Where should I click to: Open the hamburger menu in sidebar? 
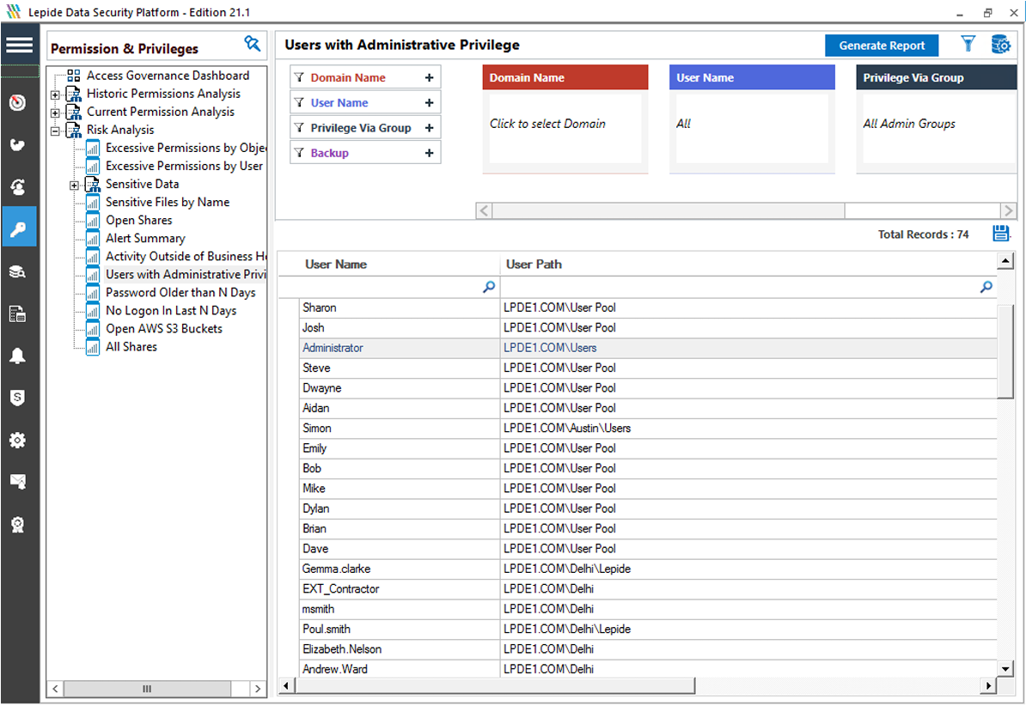tap(19, 46)
